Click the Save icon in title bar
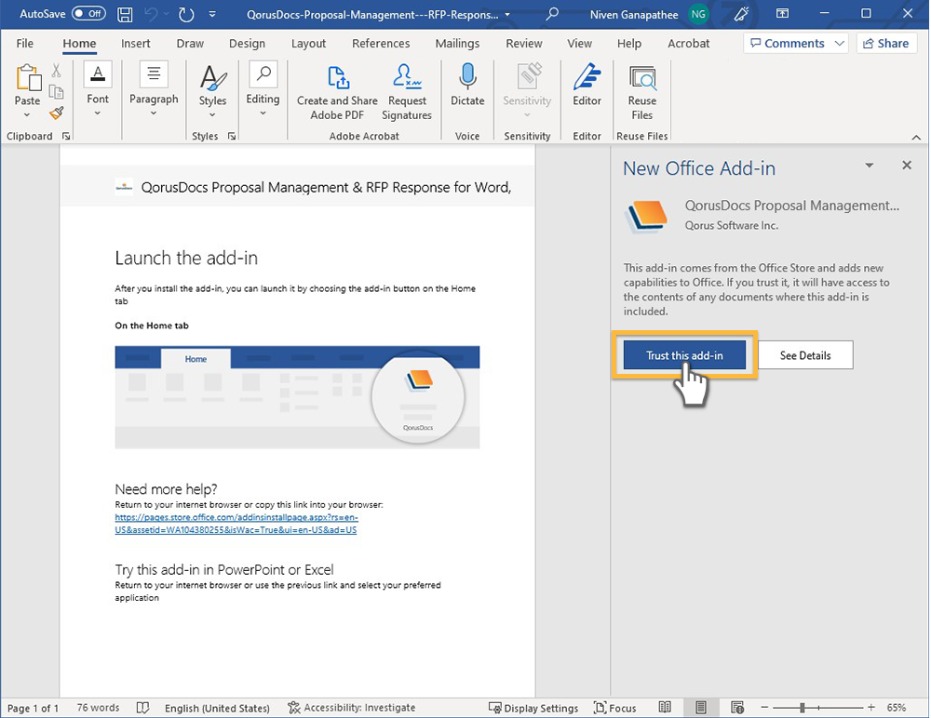Image resolution: width=931 pixels, height=718 pixels. 125,14
